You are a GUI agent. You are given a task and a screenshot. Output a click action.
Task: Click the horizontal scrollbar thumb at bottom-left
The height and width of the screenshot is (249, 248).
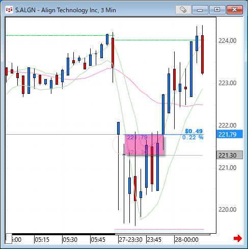point(9,238)
